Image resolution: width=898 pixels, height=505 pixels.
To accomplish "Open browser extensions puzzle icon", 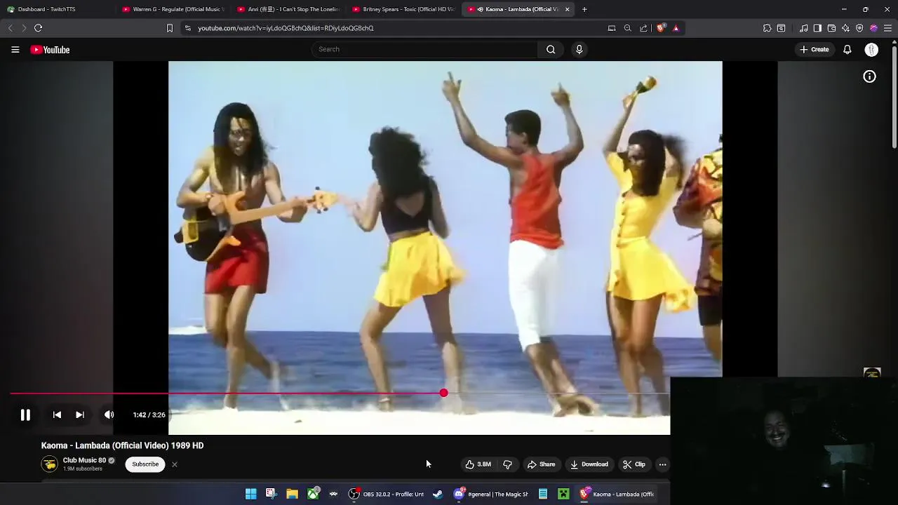I will pos(767,28).
